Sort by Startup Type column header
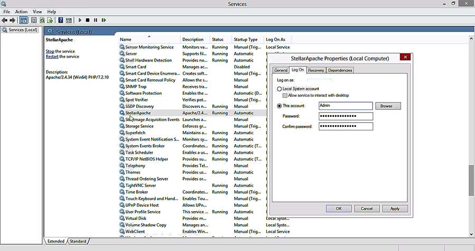Viewport: 475px width, 251px height. pos(248,39)
